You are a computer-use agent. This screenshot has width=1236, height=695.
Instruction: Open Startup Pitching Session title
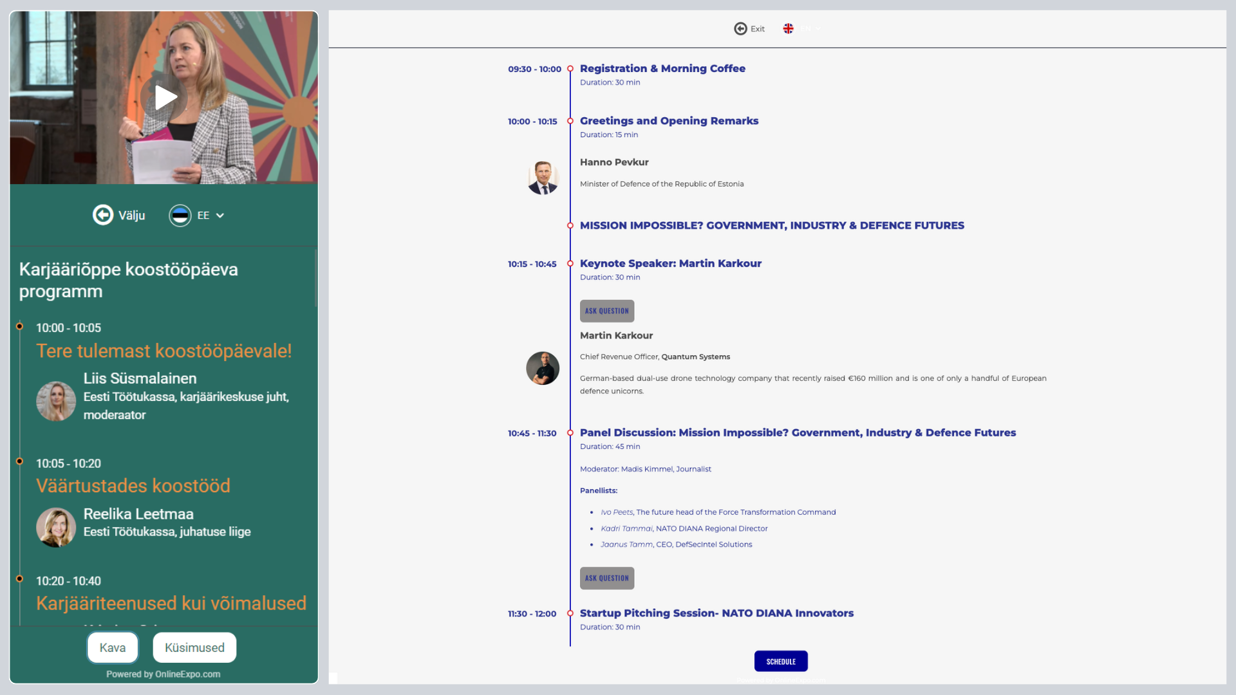[716, 613]
